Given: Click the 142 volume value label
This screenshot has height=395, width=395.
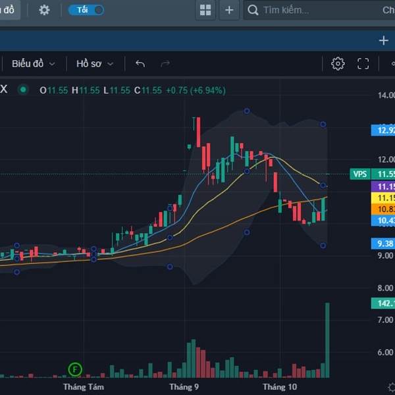Looking at the screenshot, I should [383, 303].
